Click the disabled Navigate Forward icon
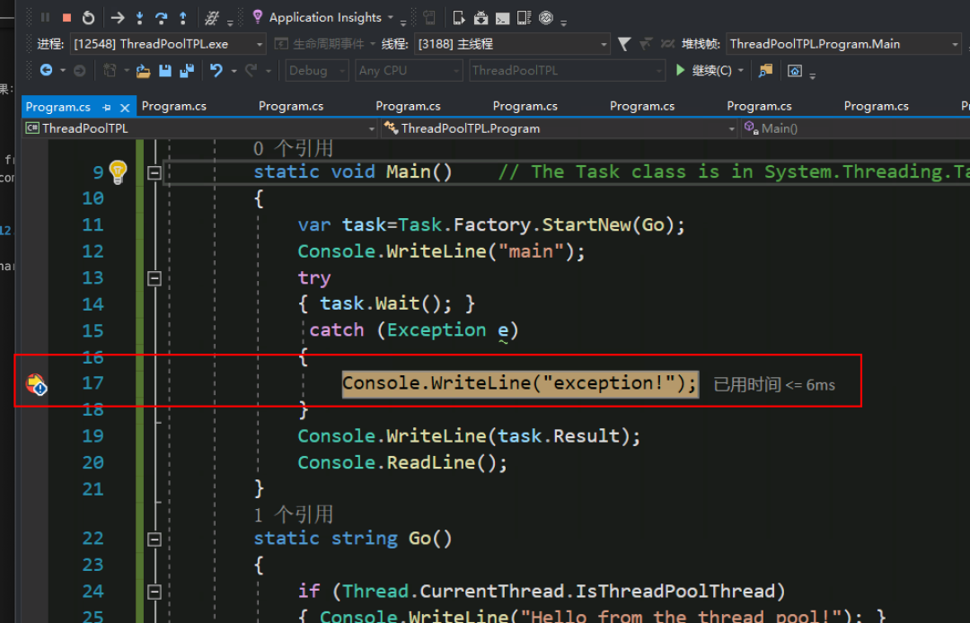The width and height of the screenshot is (970, 623). point(79,70)
